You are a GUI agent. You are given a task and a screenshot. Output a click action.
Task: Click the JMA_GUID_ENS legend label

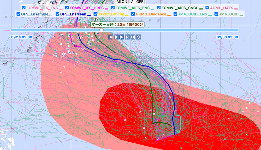pos(193,14)
